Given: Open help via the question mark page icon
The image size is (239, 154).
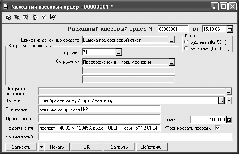Looking at the screenshot, I should point(44,17).
